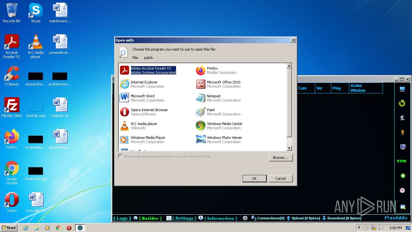Viewport: 412px width, 232px height.
Task: Select the Skype desktop shortcut
Action: [35, 13]
